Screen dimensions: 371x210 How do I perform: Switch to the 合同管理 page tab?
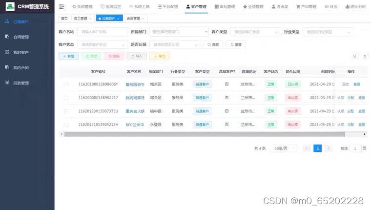(x=133, y=19)
